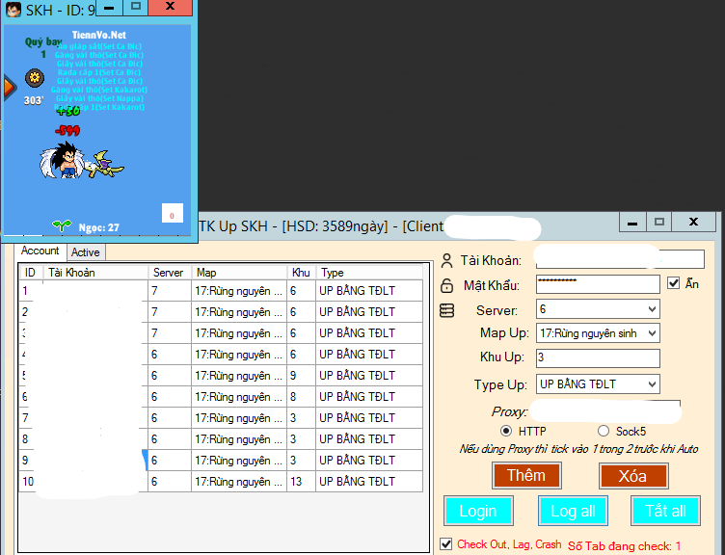Click the Khu Up input field
Viewport: 725px width, 555px height.
pyautogui.click(x=598, y=358)
